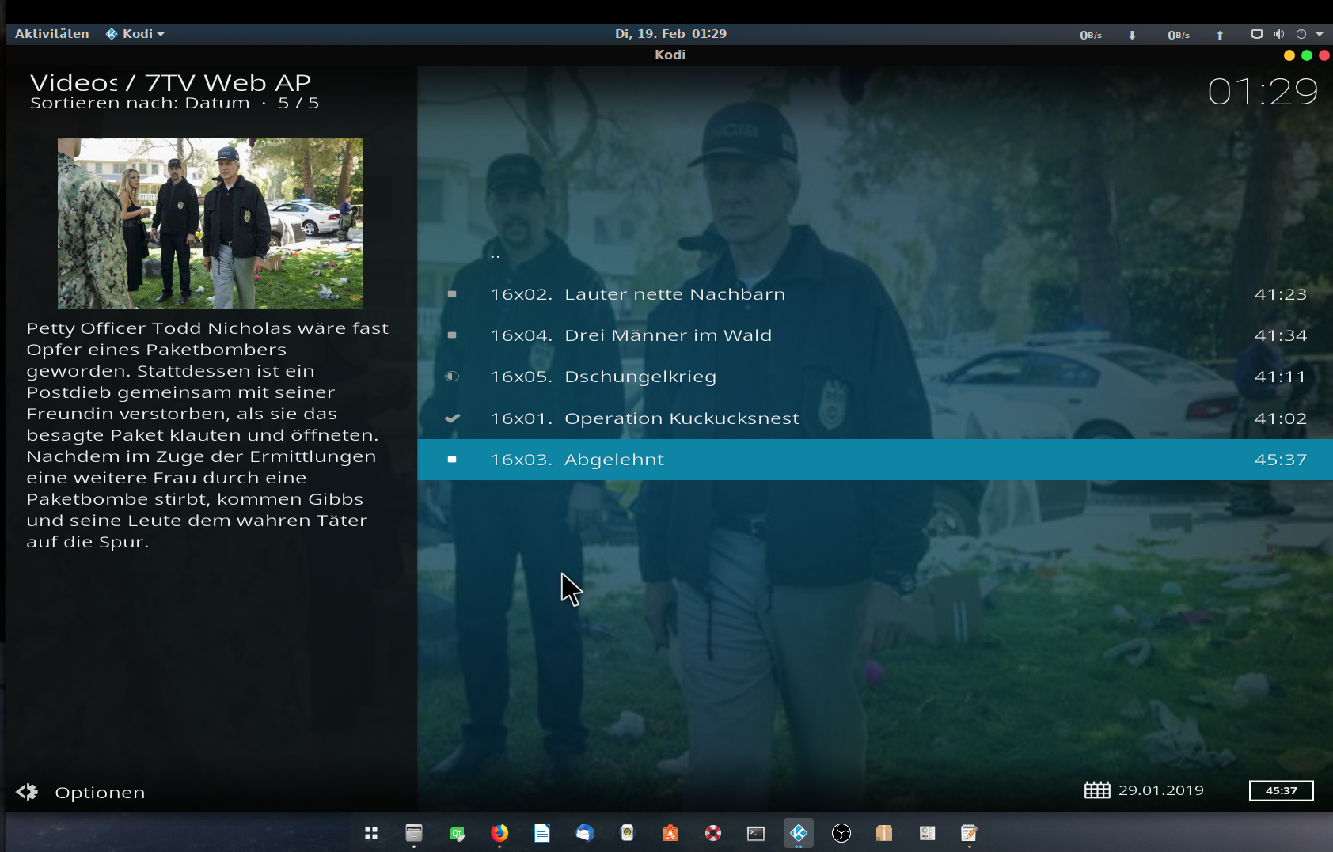The image size is (1333, 852).
Task: Click in-progress icon beside Dschungelkrieg
Action: coord(452,377)
